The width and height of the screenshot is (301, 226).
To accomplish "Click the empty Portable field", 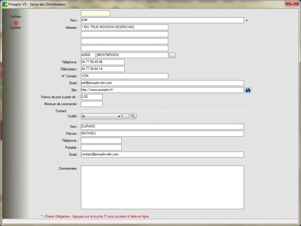I will [x=101, y=148].
